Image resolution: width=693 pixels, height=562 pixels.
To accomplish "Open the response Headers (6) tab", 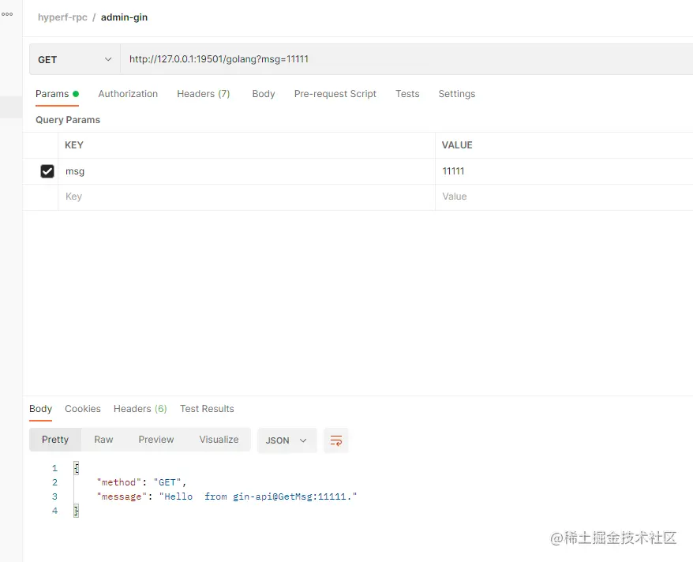I will point(140,409).
